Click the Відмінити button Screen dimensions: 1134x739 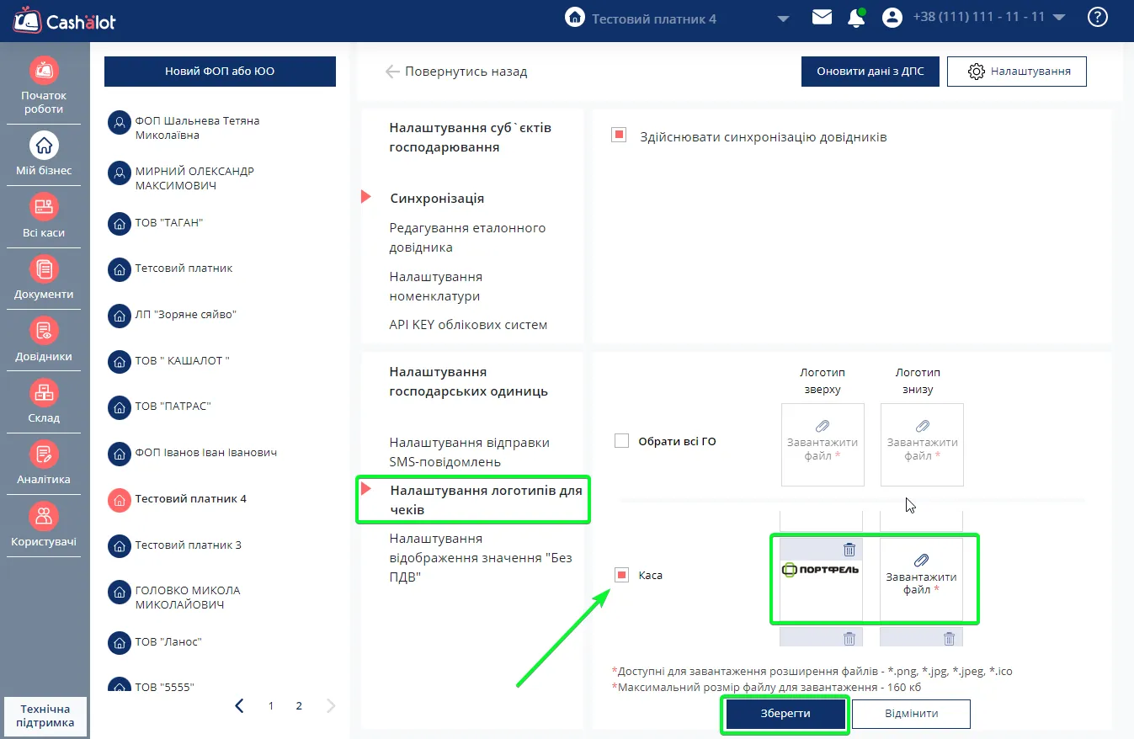tap(911, 713)
